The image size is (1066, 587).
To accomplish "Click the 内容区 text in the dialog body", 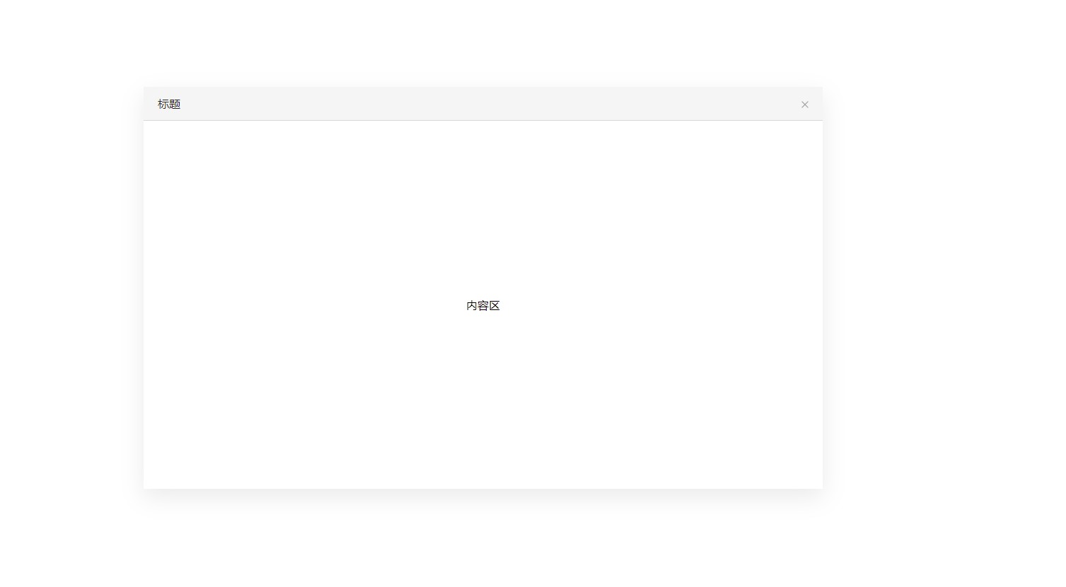I will coord(483,306).
